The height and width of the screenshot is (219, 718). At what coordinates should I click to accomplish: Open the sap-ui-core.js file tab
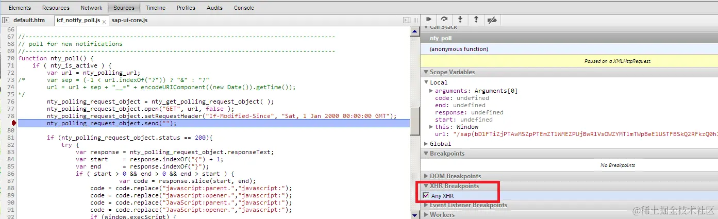pos(129,21)
